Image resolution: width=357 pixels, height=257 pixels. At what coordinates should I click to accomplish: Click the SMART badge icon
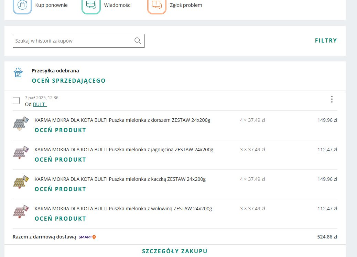87,237
